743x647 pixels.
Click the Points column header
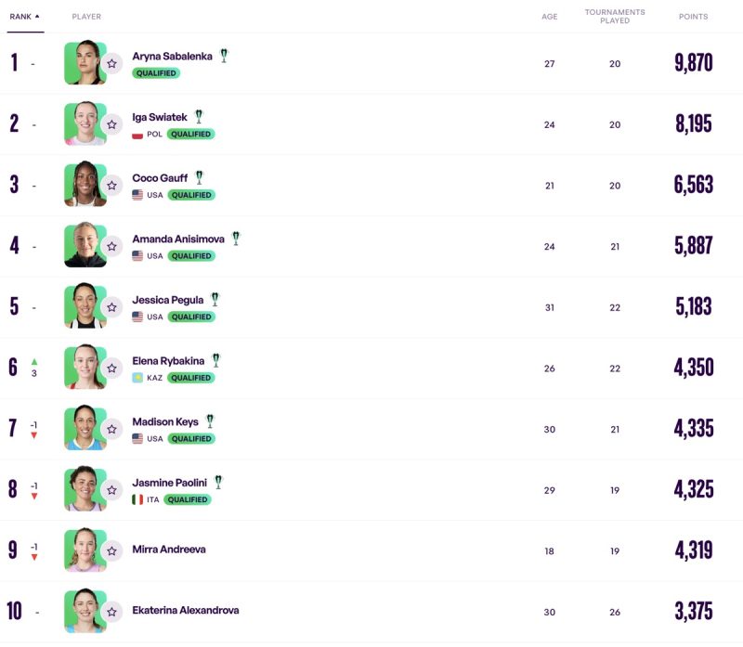(693, 17)
